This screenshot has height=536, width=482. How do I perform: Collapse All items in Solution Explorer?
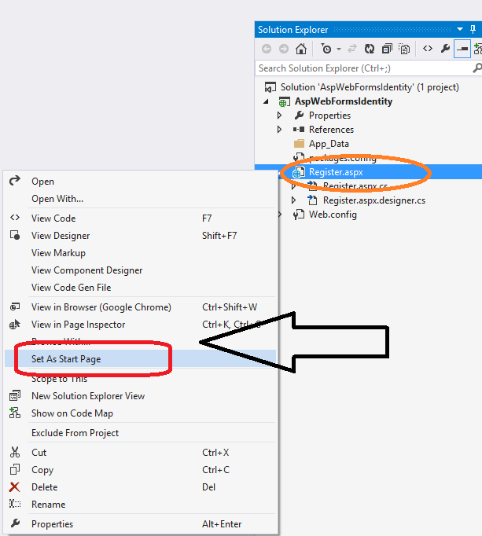[387, 49]
